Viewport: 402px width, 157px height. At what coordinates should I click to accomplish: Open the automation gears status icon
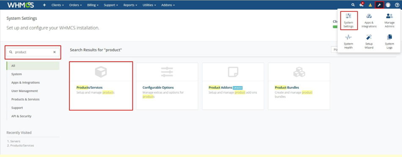(x=361, y=5)
